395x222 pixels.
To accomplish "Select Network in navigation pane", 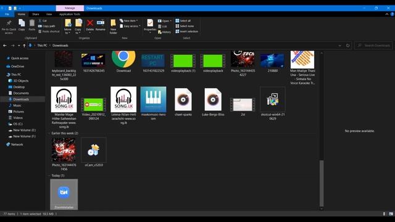I will tap(17, 144).
